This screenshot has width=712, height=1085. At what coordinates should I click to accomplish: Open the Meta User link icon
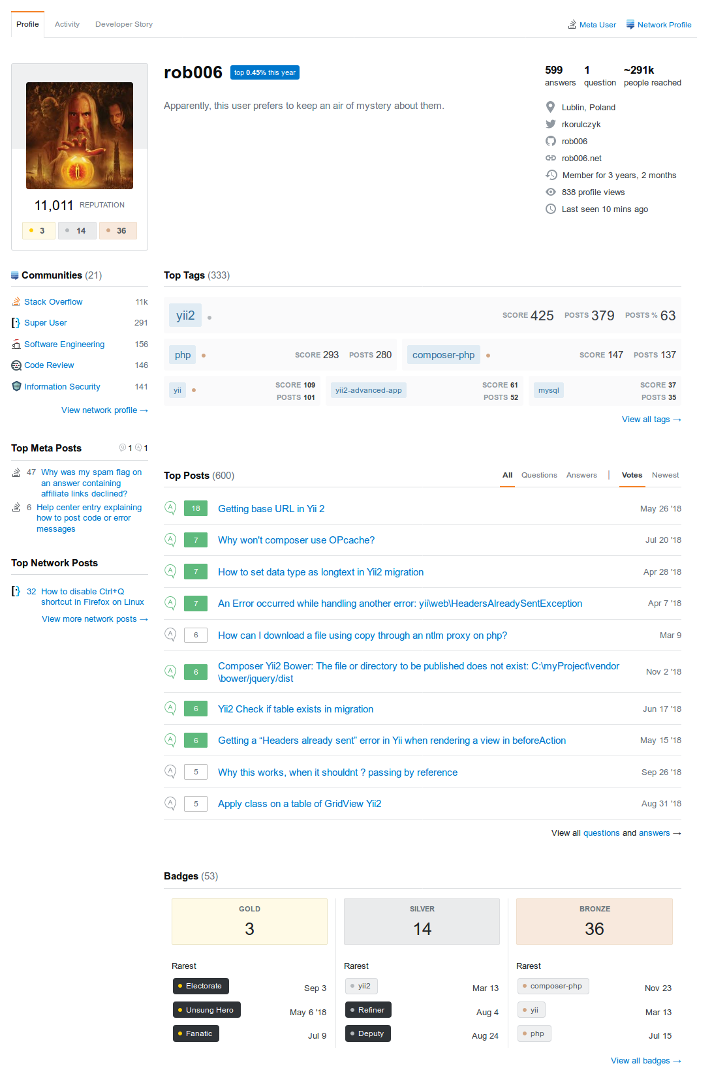[572, 25]
